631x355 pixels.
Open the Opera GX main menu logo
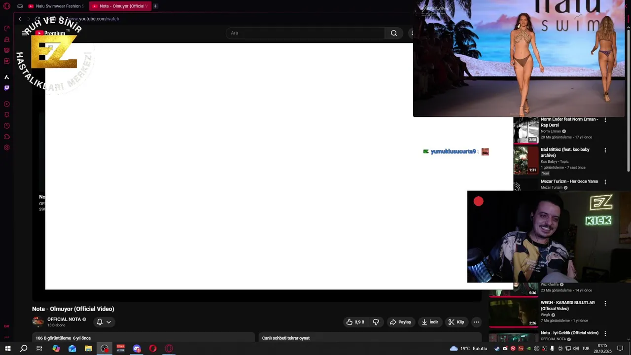click(x=7, y=6)
